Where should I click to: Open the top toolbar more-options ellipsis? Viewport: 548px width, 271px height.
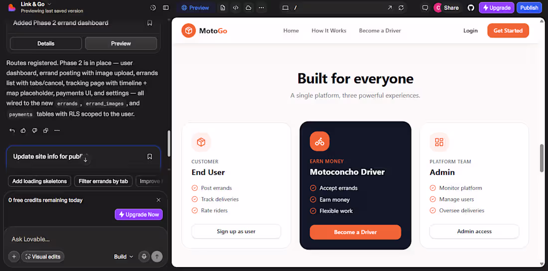[262, 7]
